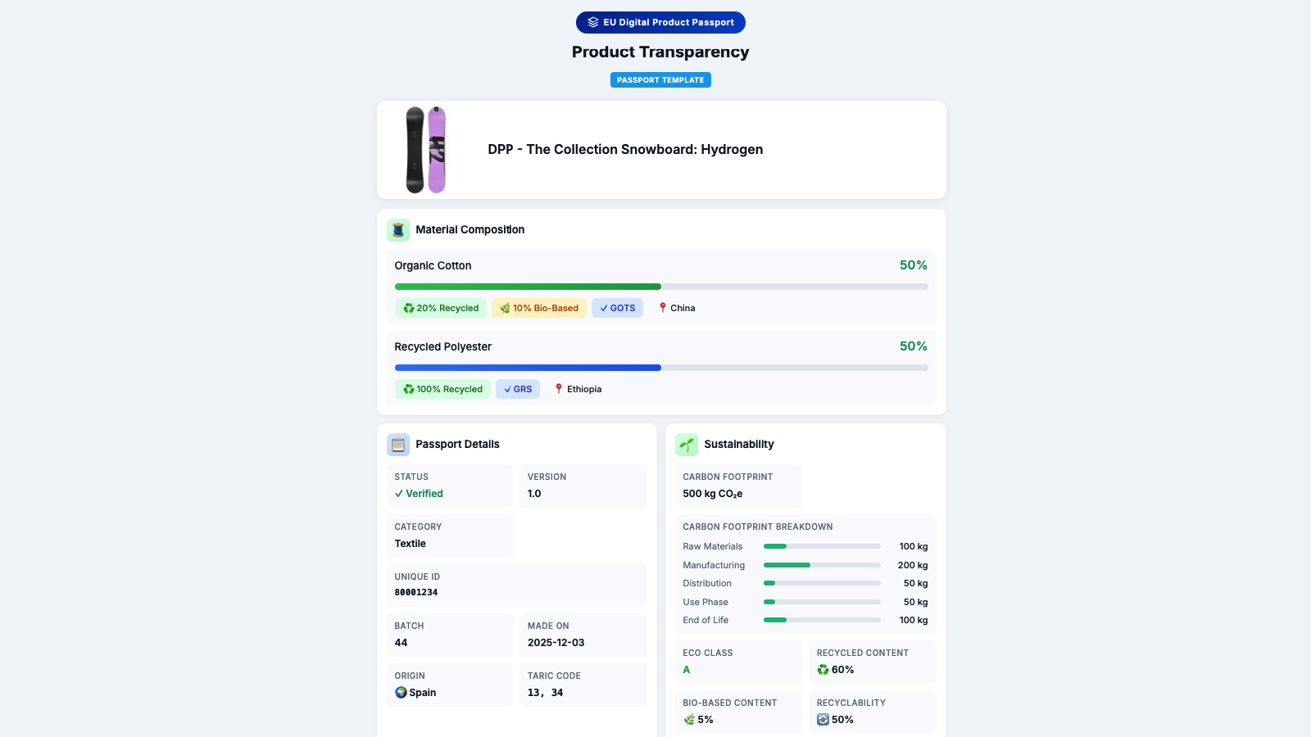Click the recyclability icon beside 50%
Viewport: 1311px width, 737px height.
coord(823,720)
